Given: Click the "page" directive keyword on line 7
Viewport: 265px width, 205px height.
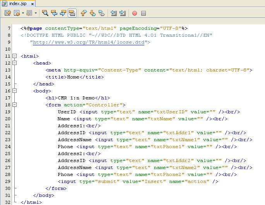Looking at the screenshot, I should 36,28.
